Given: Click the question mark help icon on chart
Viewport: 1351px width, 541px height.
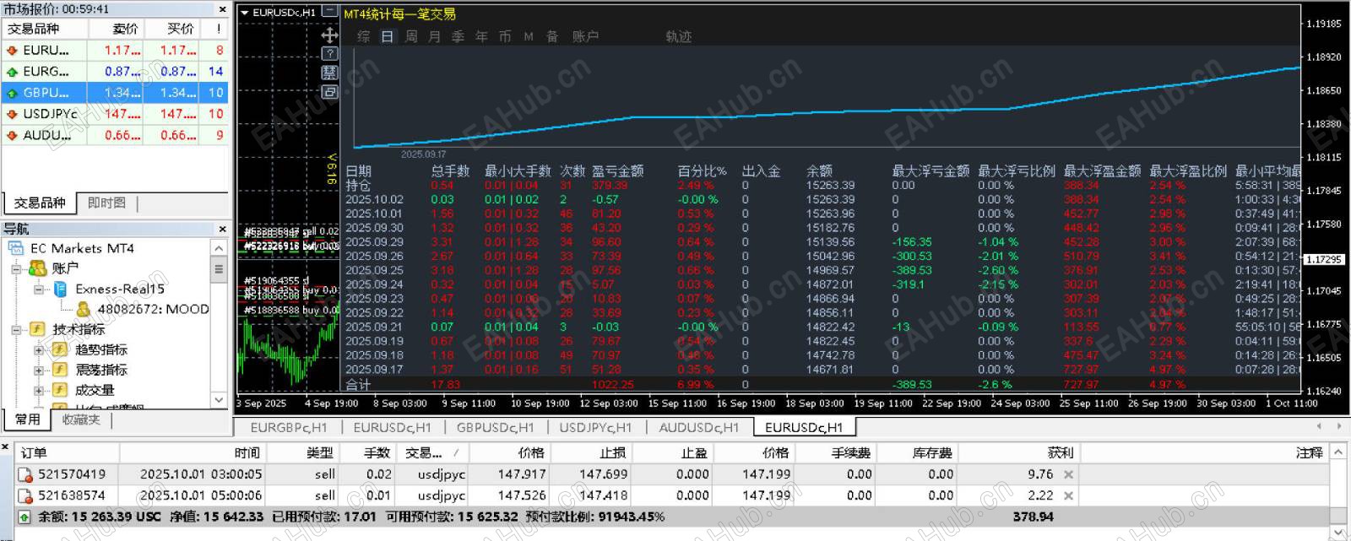Looking at the screenshot, I should pyautogui.click(x=330, y=53).
